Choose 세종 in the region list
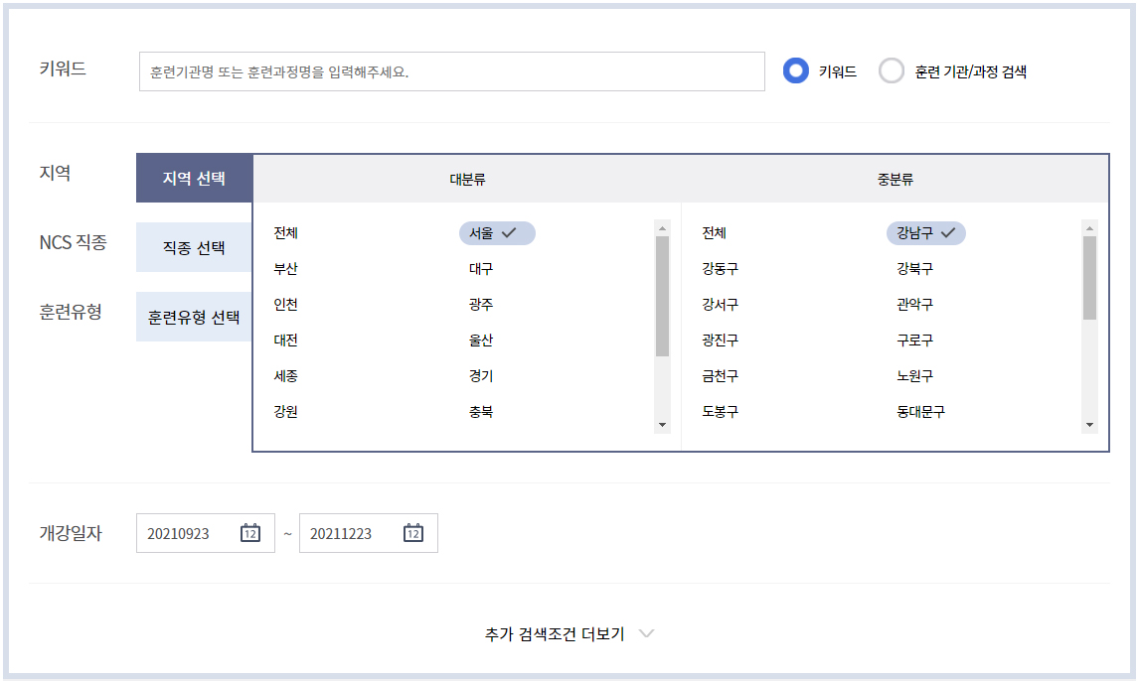This screenshot has height=681, width=1139. tap(285, 375)
